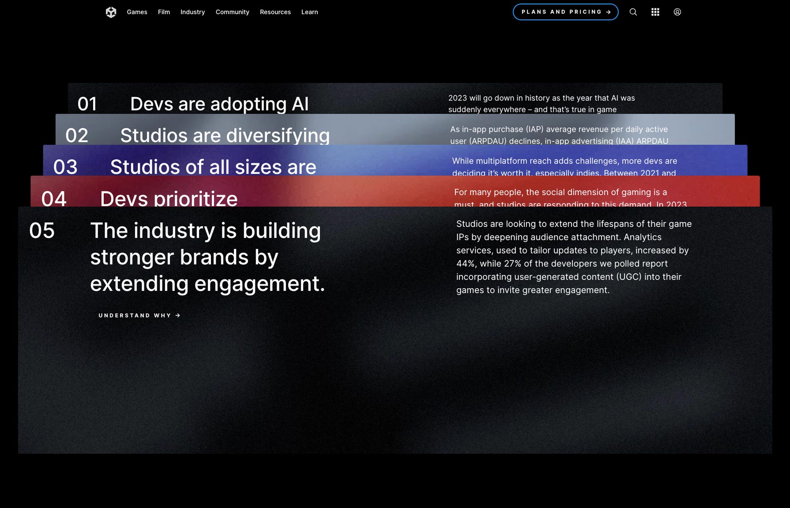The height and width of the screenshot is (508, 790).
Task: Expand card 03 Studios of all sizes
Action: click(x=213, y=166)
